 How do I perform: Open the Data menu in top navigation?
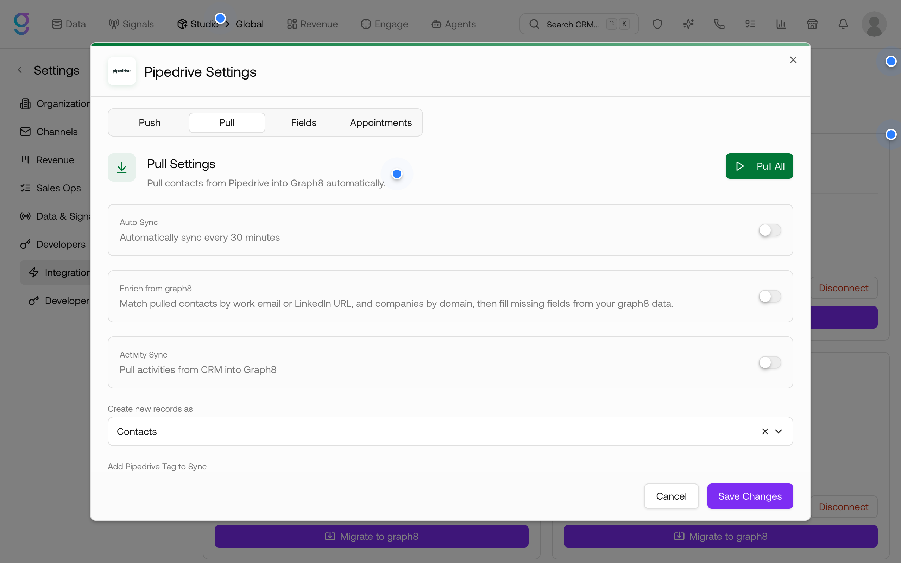coord(69,24)
